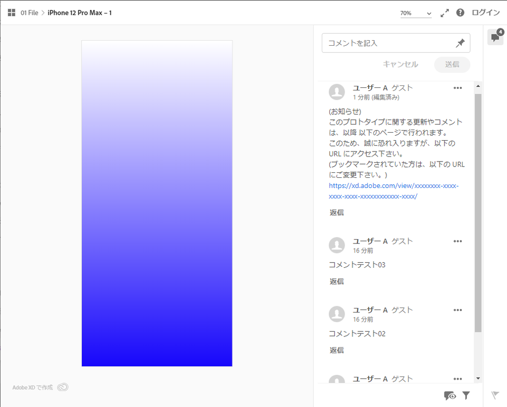The image size is (507, 407).
Task: Enter fullscreen with the expand arrows icon
Action: [444, 12]
